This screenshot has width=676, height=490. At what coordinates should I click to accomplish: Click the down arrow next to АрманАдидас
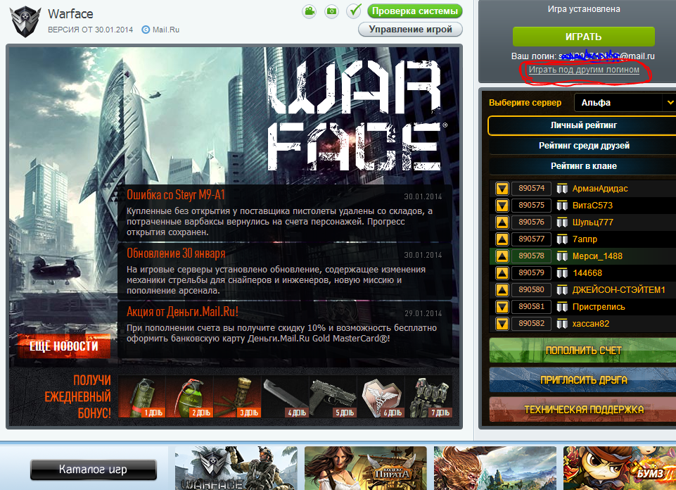(x=502, y=189)
